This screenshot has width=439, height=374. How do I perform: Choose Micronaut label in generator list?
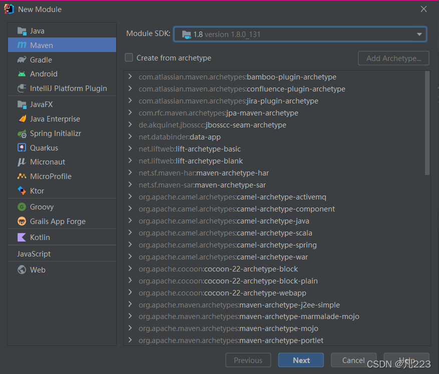(x=48, y=162)
